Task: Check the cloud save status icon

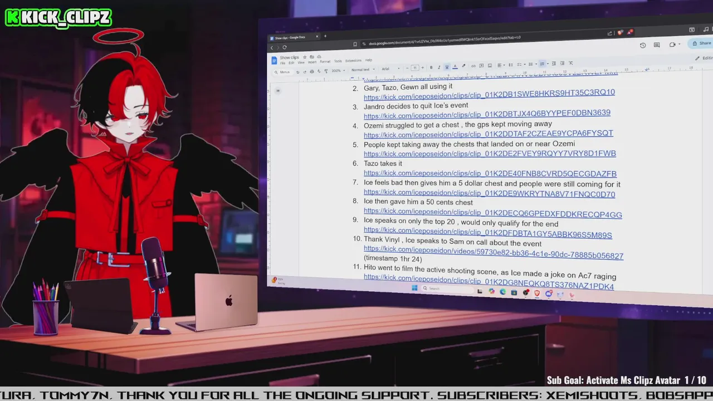Action: point(319,57)
